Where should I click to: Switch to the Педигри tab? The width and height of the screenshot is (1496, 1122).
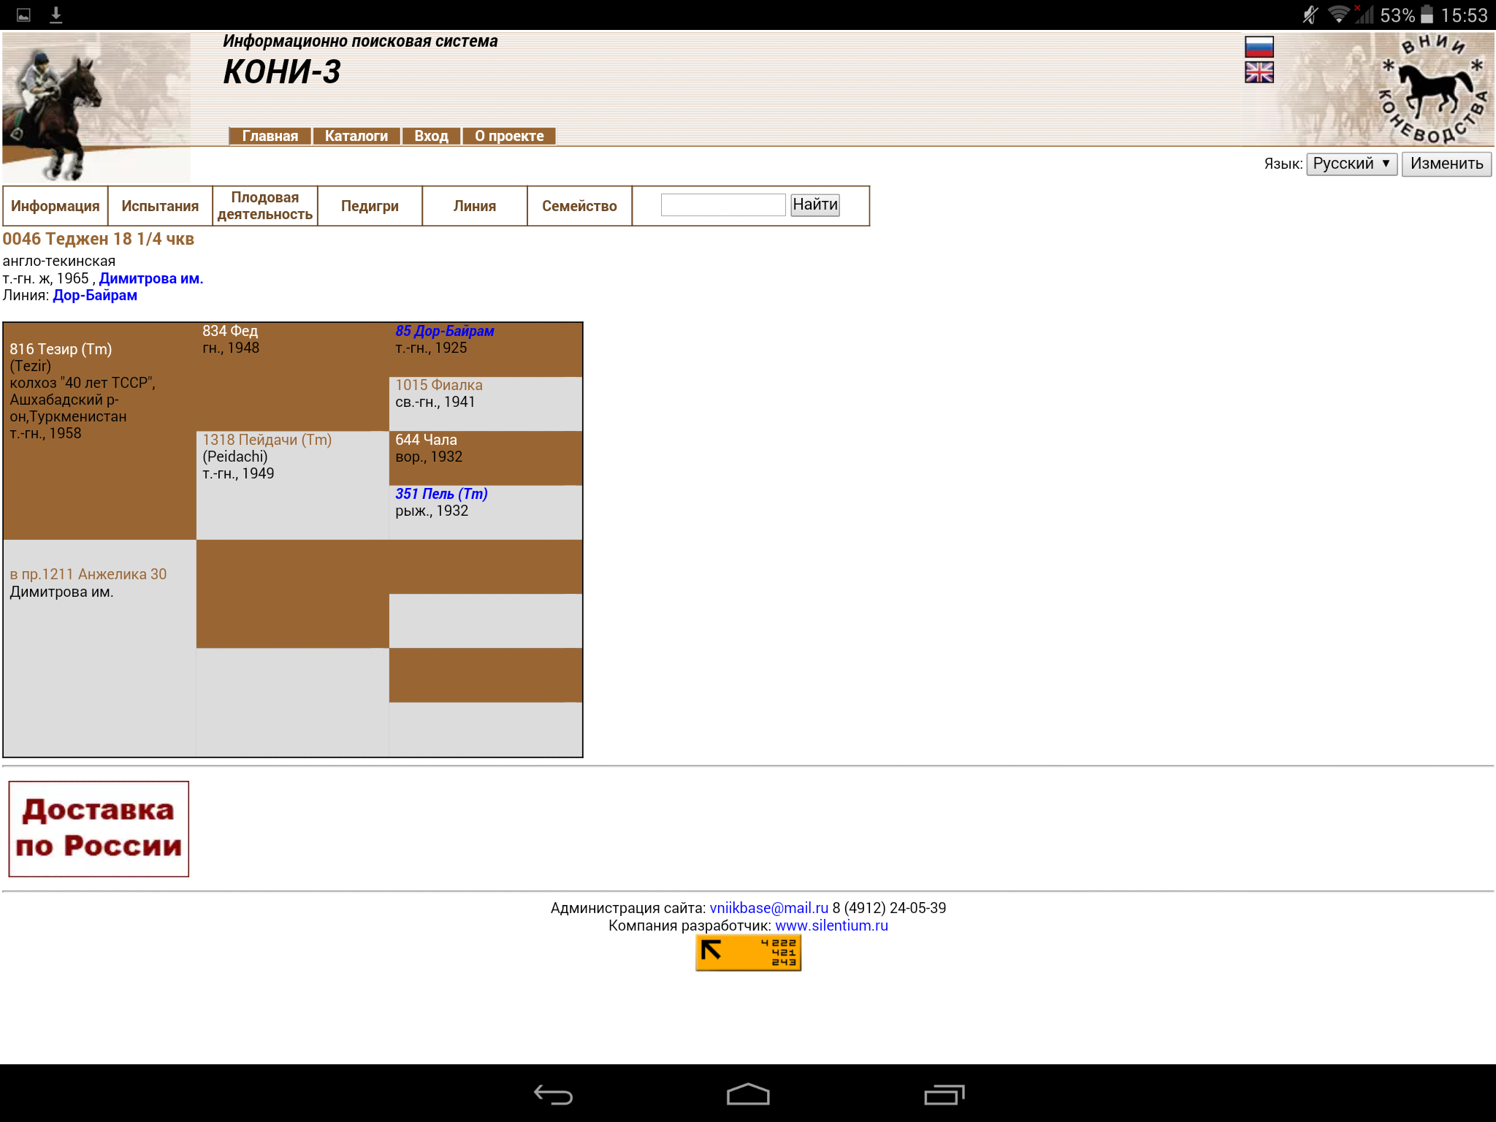point(370,207)
